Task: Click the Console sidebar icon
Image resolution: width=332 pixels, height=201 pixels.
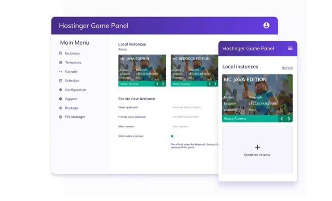Action: coord(61,72)
